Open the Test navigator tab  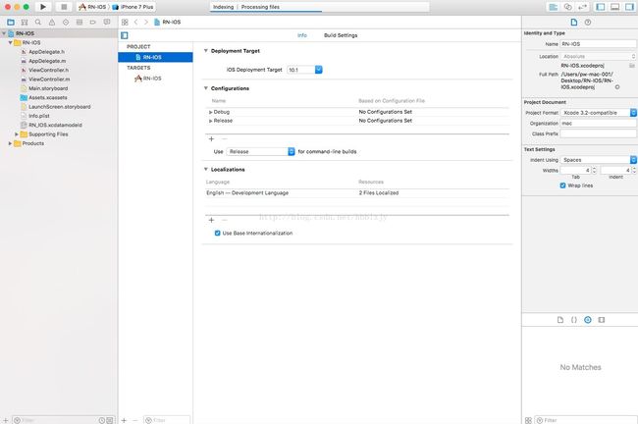pos(66,22)
